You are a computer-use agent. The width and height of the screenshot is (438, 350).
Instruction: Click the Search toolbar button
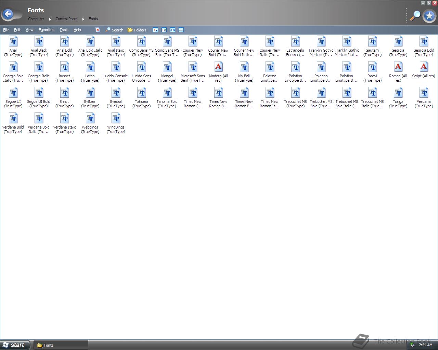[114, 30]
